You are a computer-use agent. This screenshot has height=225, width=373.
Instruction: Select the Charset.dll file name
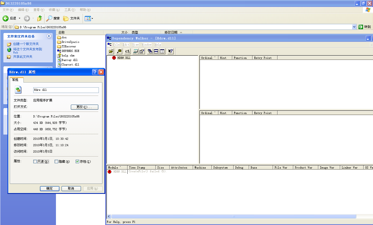tap(70, 64)
